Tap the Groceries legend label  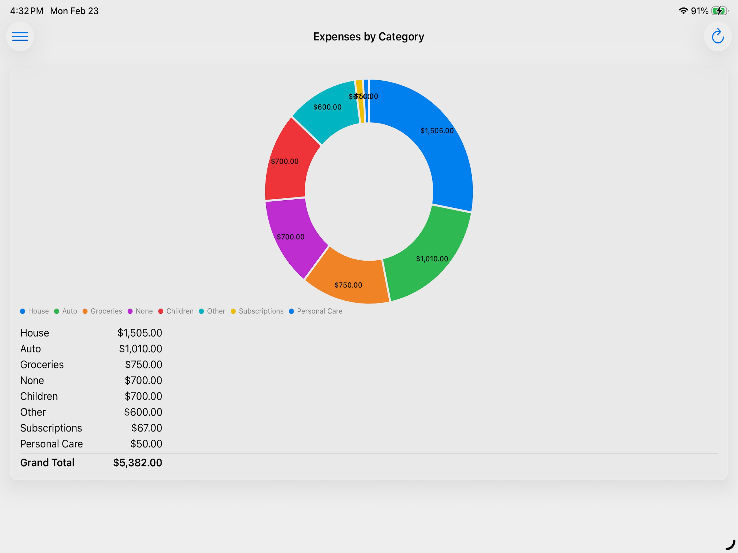pyautogui.click(x=106, y=311)
